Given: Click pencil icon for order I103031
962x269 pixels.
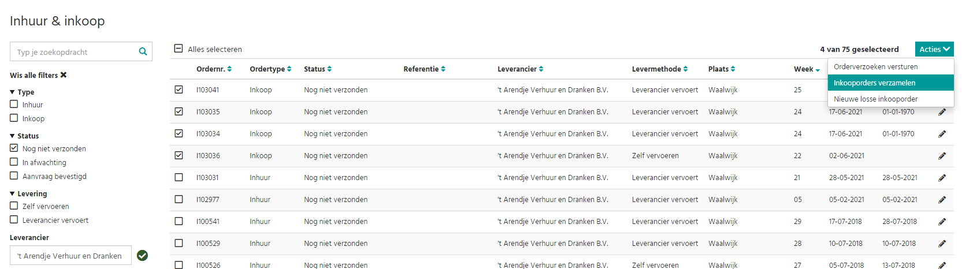Looking at the screenshot, I should pos(942,178).
